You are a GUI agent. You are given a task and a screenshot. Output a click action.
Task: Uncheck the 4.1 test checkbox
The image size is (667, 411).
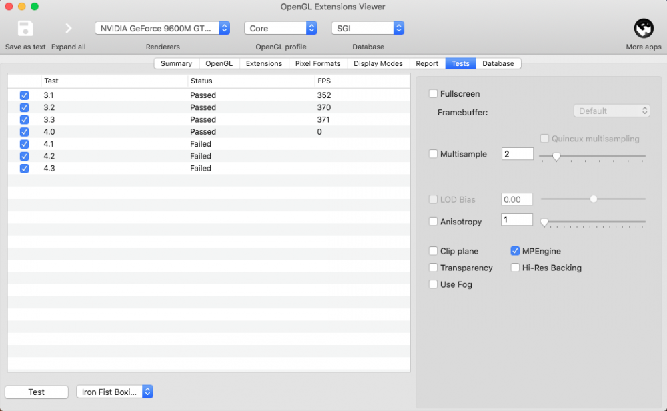[24, 144]
